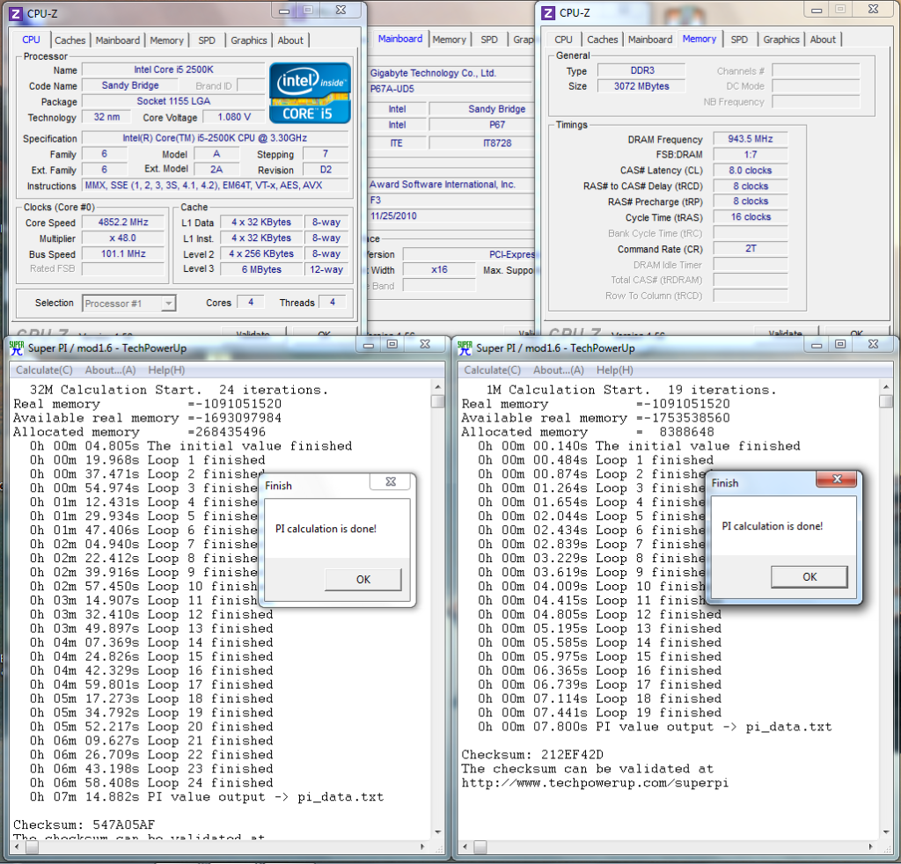Open Help(H) menu in left Super PI window
This screenshot has width=901, height=864.
[x=166, y=370]
